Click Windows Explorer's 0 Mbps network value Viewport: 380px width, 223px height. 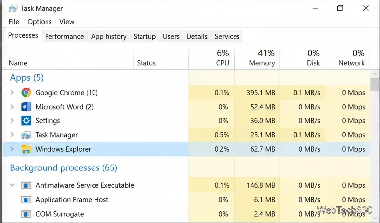click(354, 149)
